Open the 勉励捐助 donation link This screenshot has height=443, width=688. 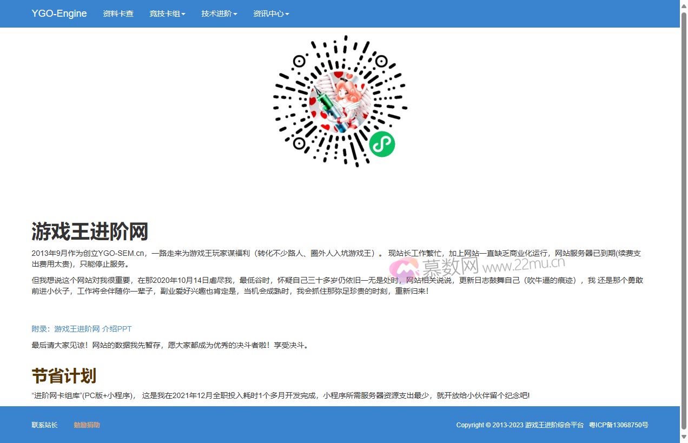pyautogui.click(x=87, y=425)
